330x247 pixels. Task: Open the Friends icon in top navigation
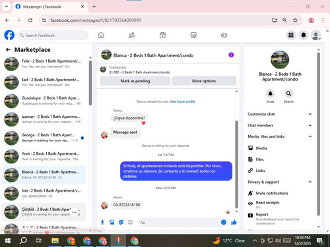131,35
